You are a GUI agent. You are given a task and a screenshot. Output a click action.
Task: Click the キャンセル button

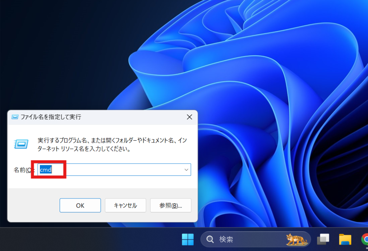(125, 205)
